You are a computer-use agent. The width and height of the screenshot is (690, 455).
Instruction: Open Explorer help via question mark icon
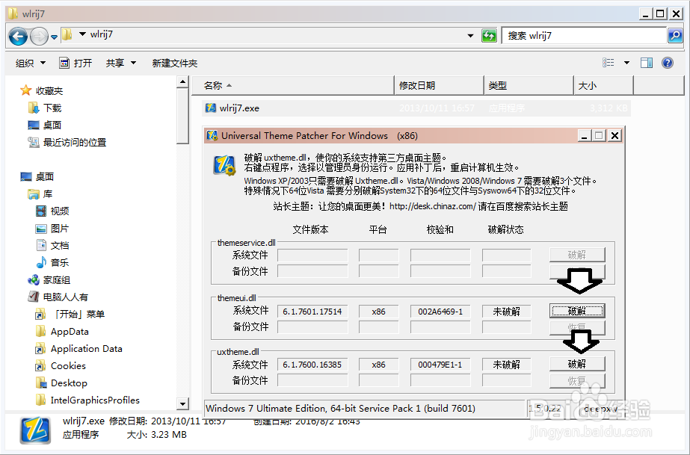668,62
